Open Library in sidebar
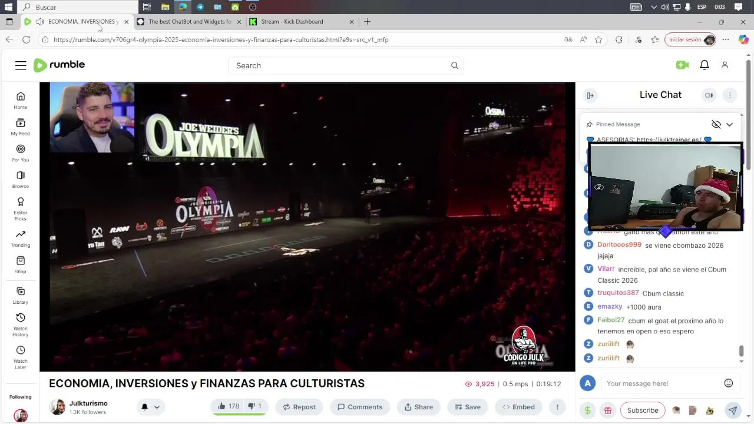The height and width of the screenshot is (424, 754). point(21,296)
